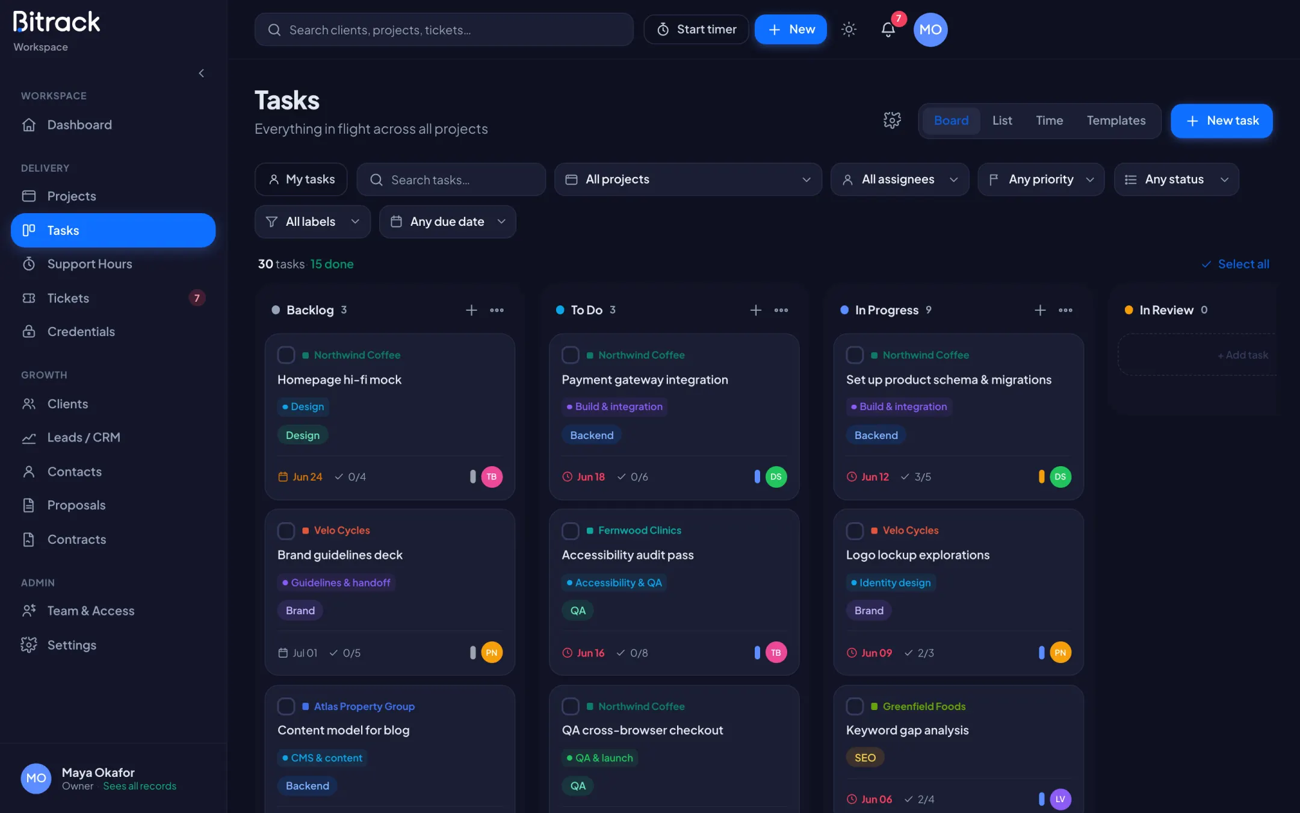Click priority marker on Payment gateway integration card

click(757, 477)
